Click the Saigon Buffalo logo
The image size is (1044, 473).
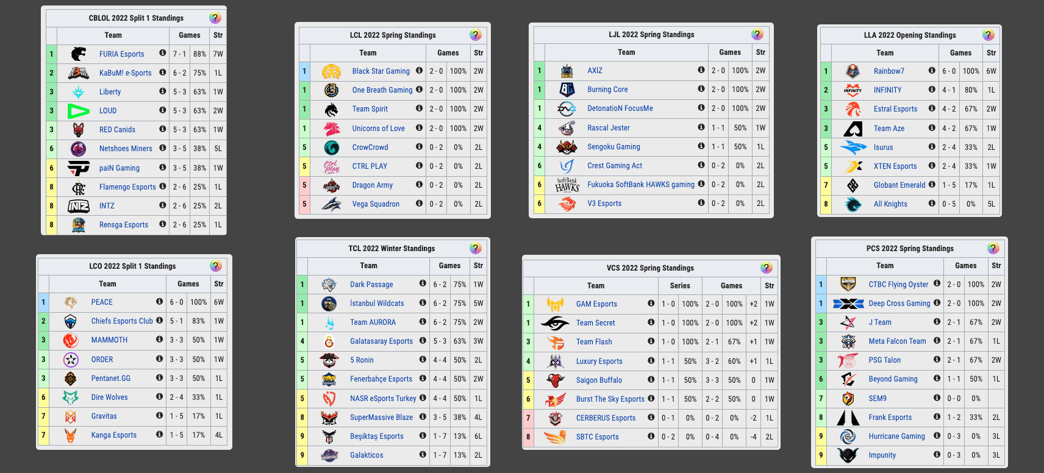pos(555,380)
